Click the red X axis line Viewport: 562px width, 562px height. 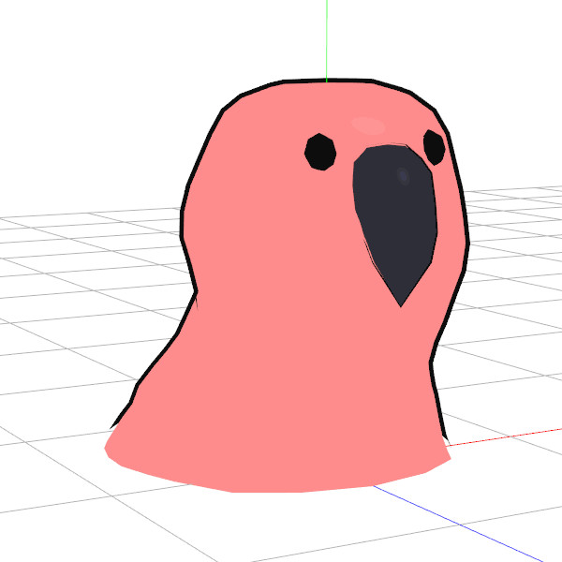point(506,436)
